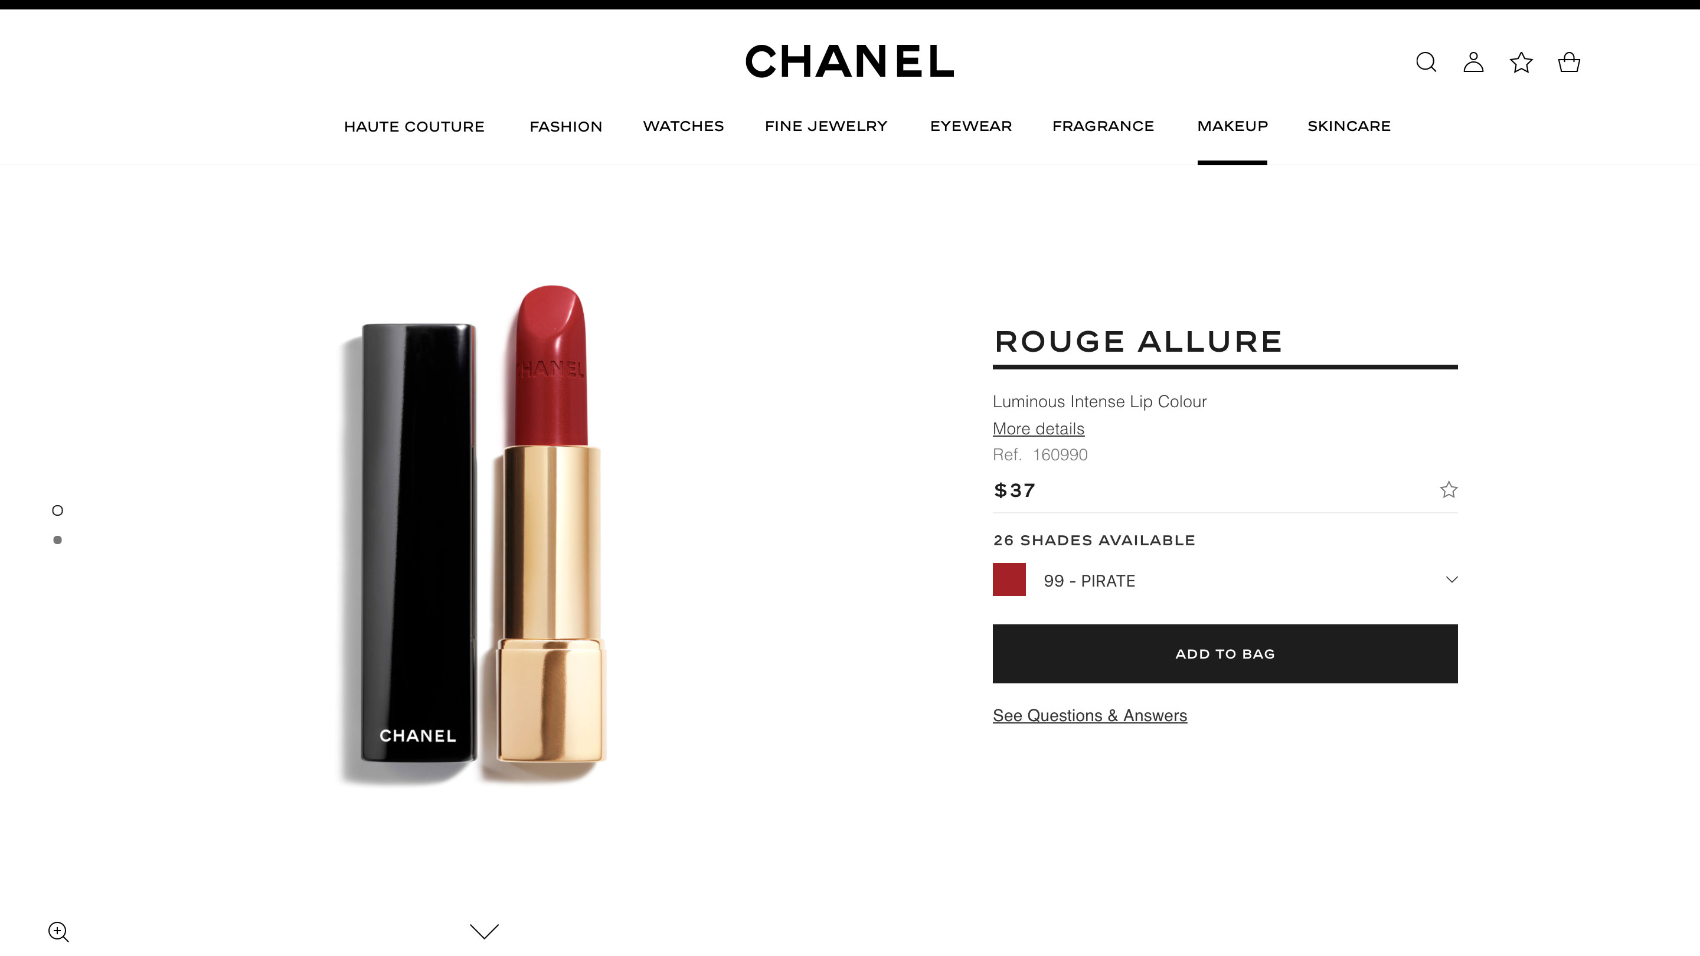The height and width of the screenshot is (956, 1700).
Task: Open the More details link
Action: click(x=1038, y=429)
